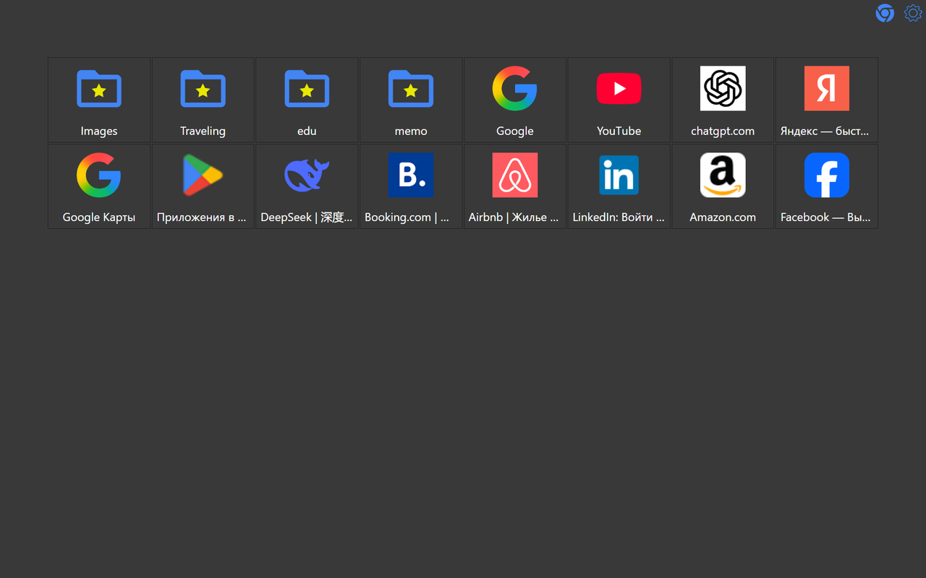The height and width of the screenshot is (578, 926).
Task: Open the edu bookmark folder icon
Action: pos(307,88)
